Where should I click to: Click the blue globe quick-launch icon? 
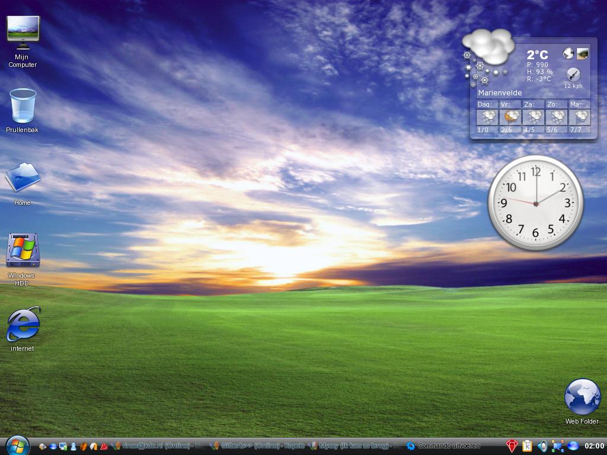coord(53,447)
